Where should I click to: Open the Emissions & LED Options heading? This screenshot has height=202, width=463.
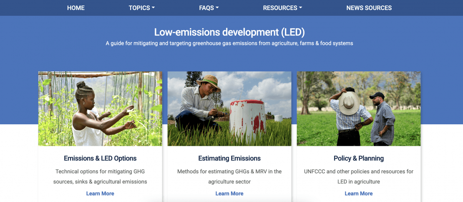(100, 158)
